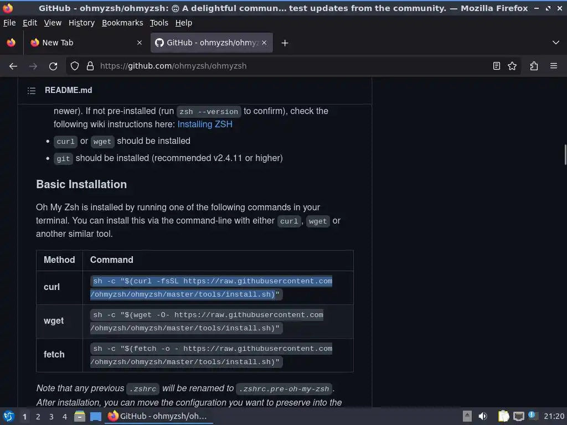This screenshot has height=425, width=567.
Task: Follow the Installing ZSH wiki link
Action: (205, 125)
